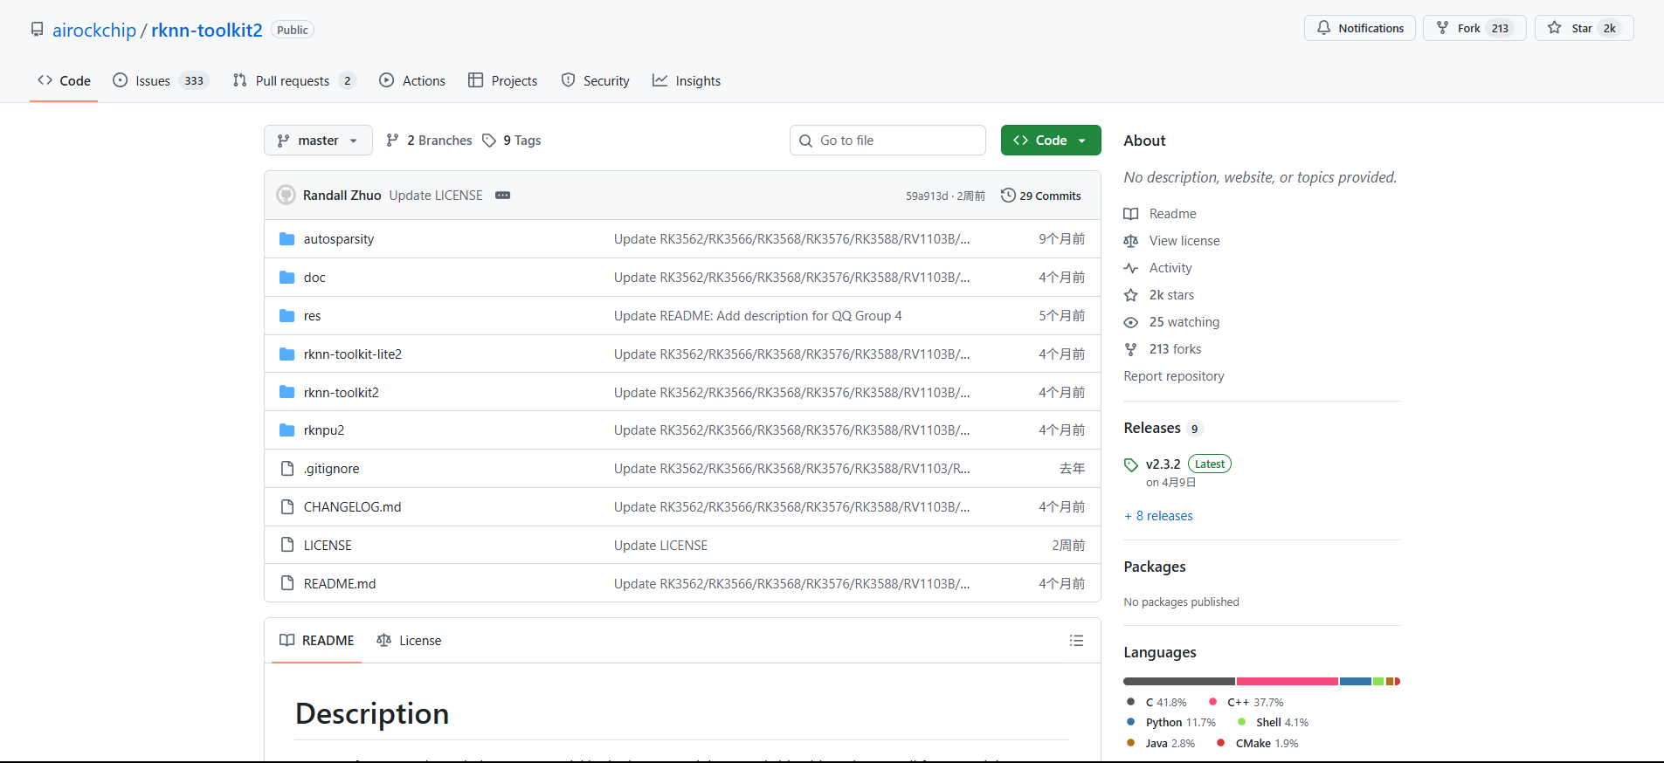Screen dimensions: 1664x763
Task: Select the License tab in file viewer
Action: 409,641
